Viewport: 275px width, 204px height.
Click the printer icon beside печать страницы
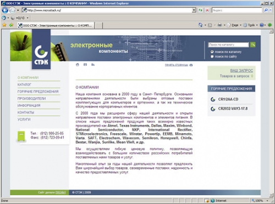tap(191, 65)
